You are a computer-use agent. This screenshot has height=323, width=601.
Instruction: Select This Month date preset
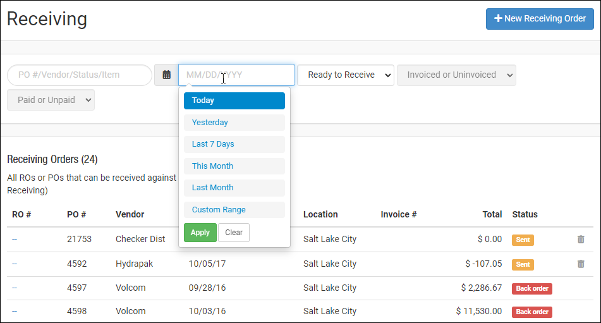(x=234, y=166)
